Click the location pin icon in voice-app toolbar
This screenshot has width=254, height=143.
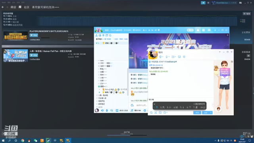(103, 35)
